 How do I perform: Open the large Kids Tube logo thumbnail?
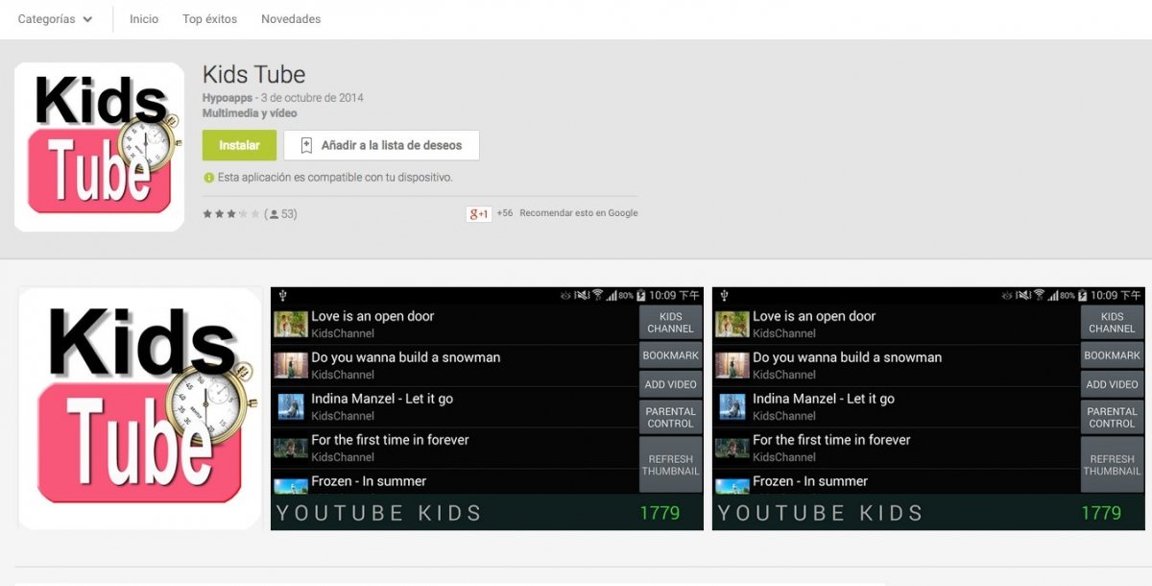(140, 408)
